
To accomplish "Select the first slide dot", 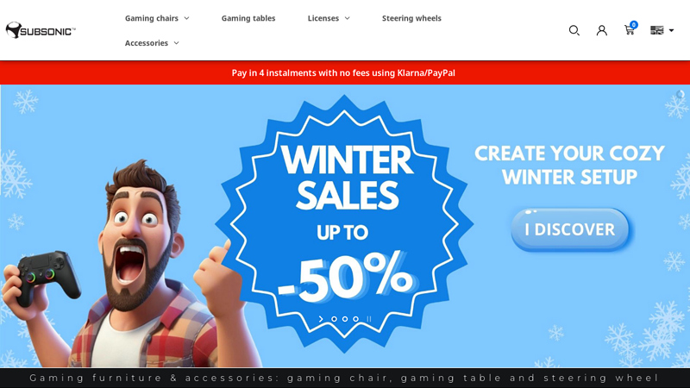I will coord(334,319).
